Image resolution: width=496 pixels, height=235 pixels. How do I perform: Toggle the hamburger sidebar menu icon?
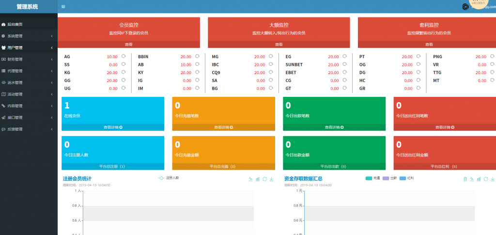(x=63, y=7)
